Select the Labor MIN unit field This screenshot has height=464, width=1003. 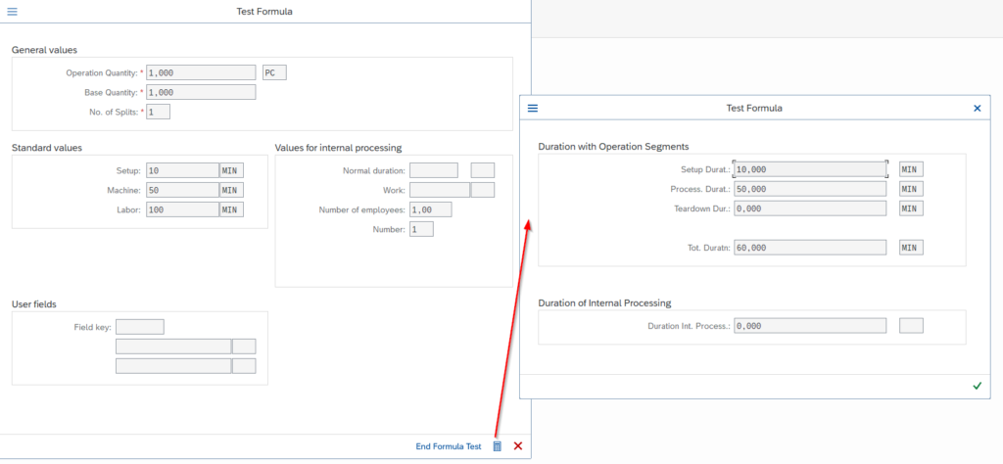[x=231, y=209]
